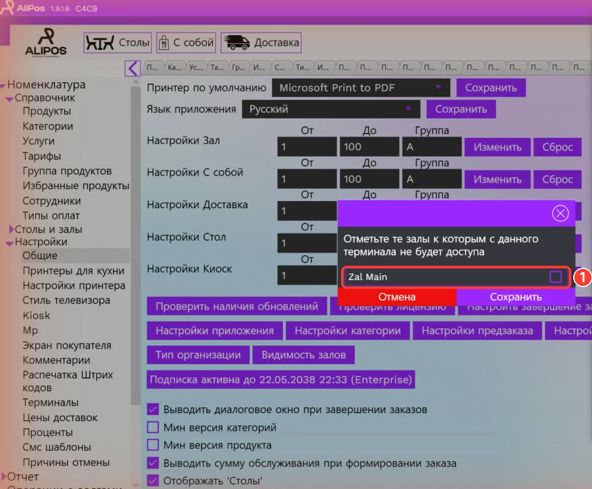Close the hall access dialog with the X icon

560,213
